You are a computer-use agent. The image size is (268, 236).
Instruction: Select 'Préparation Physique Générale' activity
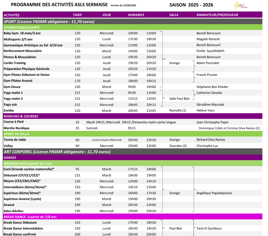[x=26, y=69]
